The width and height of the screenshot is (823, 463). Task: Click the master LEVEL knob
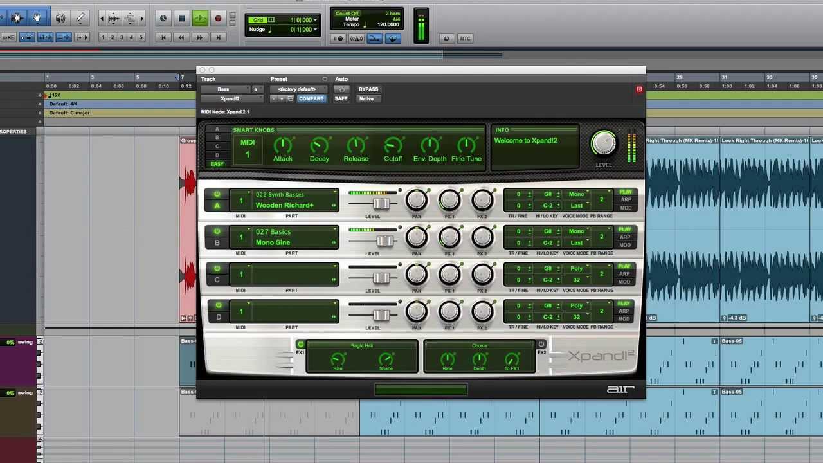[x=603, y=144]
